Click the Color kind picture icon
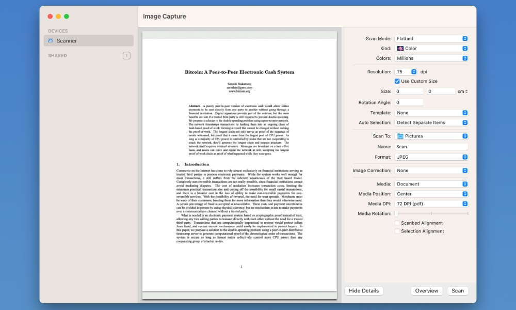The height and width of the screenshot is (310, 516). (x=400, y=49)
